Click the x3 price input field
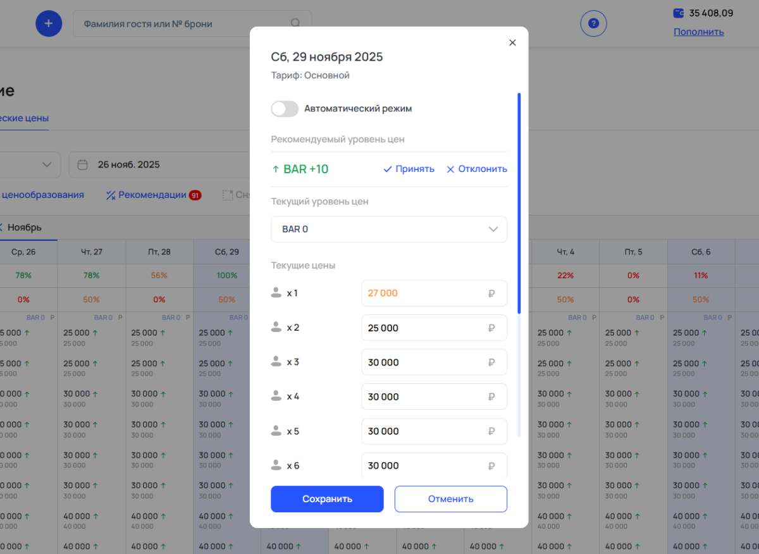The width and height of the screenshot is (759, 554). [424, 362]
